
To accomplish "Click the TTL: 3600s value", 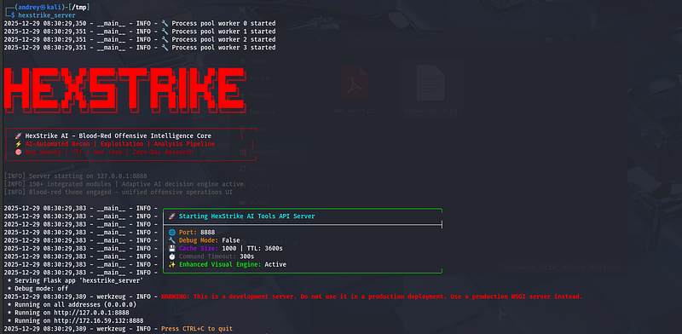I will (x=265, y=248).
